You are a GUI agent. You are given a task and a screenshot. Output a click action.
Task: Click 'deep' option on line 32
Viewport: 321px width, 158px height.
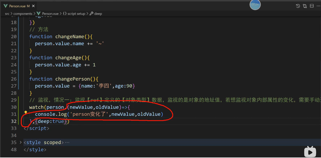(x=44, y=122)
